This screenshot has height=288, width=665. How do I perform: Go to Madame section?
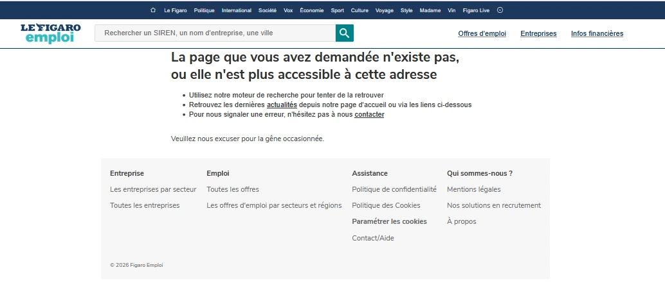pos(430,10)
